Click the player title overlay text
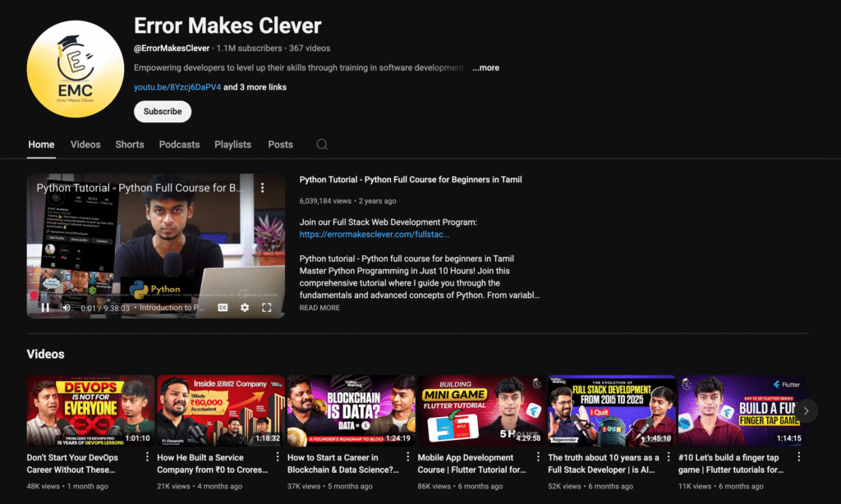Screen dimensions: 841x504 (x=140, y=188)
